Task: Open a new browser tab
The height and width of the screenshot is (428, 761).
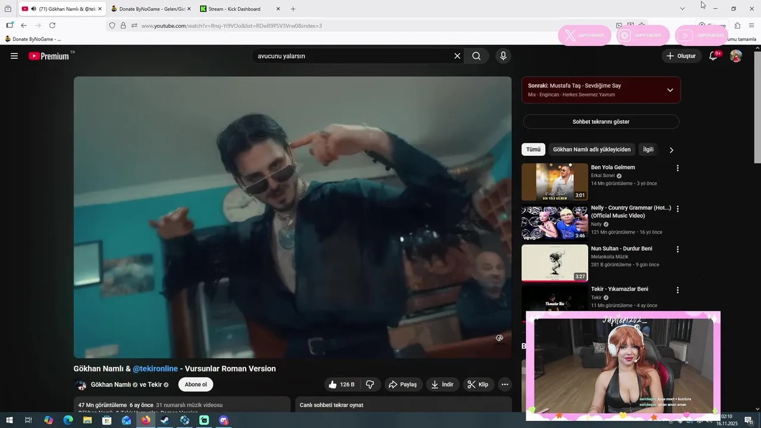Action: point(293,9)
